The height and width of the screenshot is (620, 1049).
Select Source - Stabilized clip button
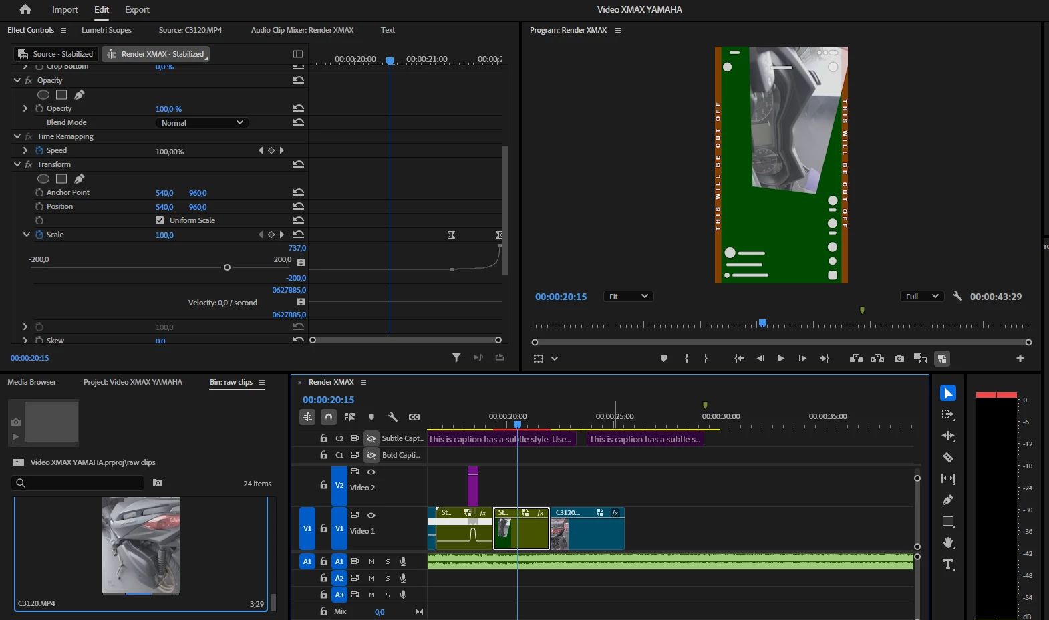(56, 54)
